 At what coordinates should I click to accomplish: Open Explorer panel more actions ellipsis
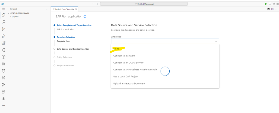tap(47, 9)
